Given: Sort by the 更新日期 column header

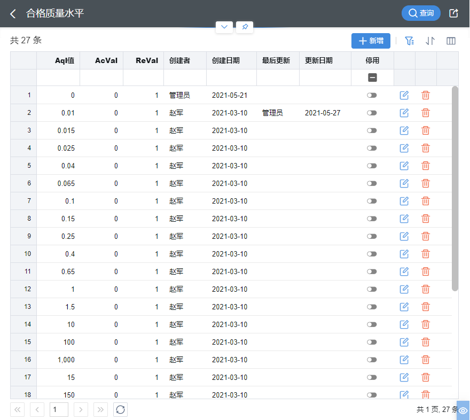Looking at the screenshot, I should point(325,60).
